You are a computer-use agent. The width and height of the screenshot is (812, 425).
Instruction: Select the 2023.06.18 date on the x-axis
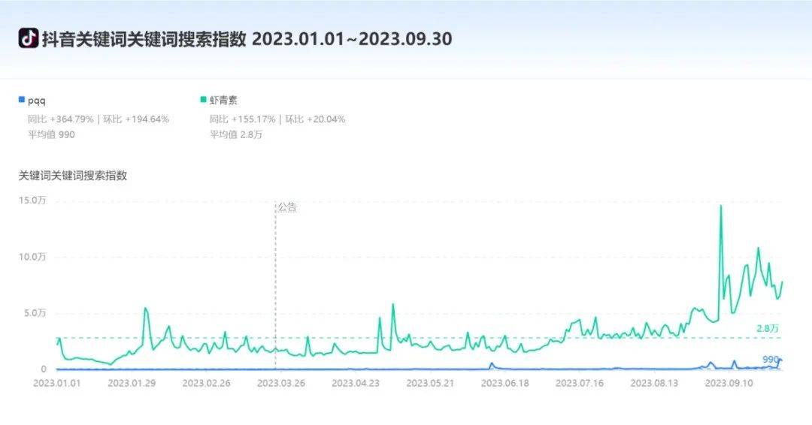click(x=504, y=382)
